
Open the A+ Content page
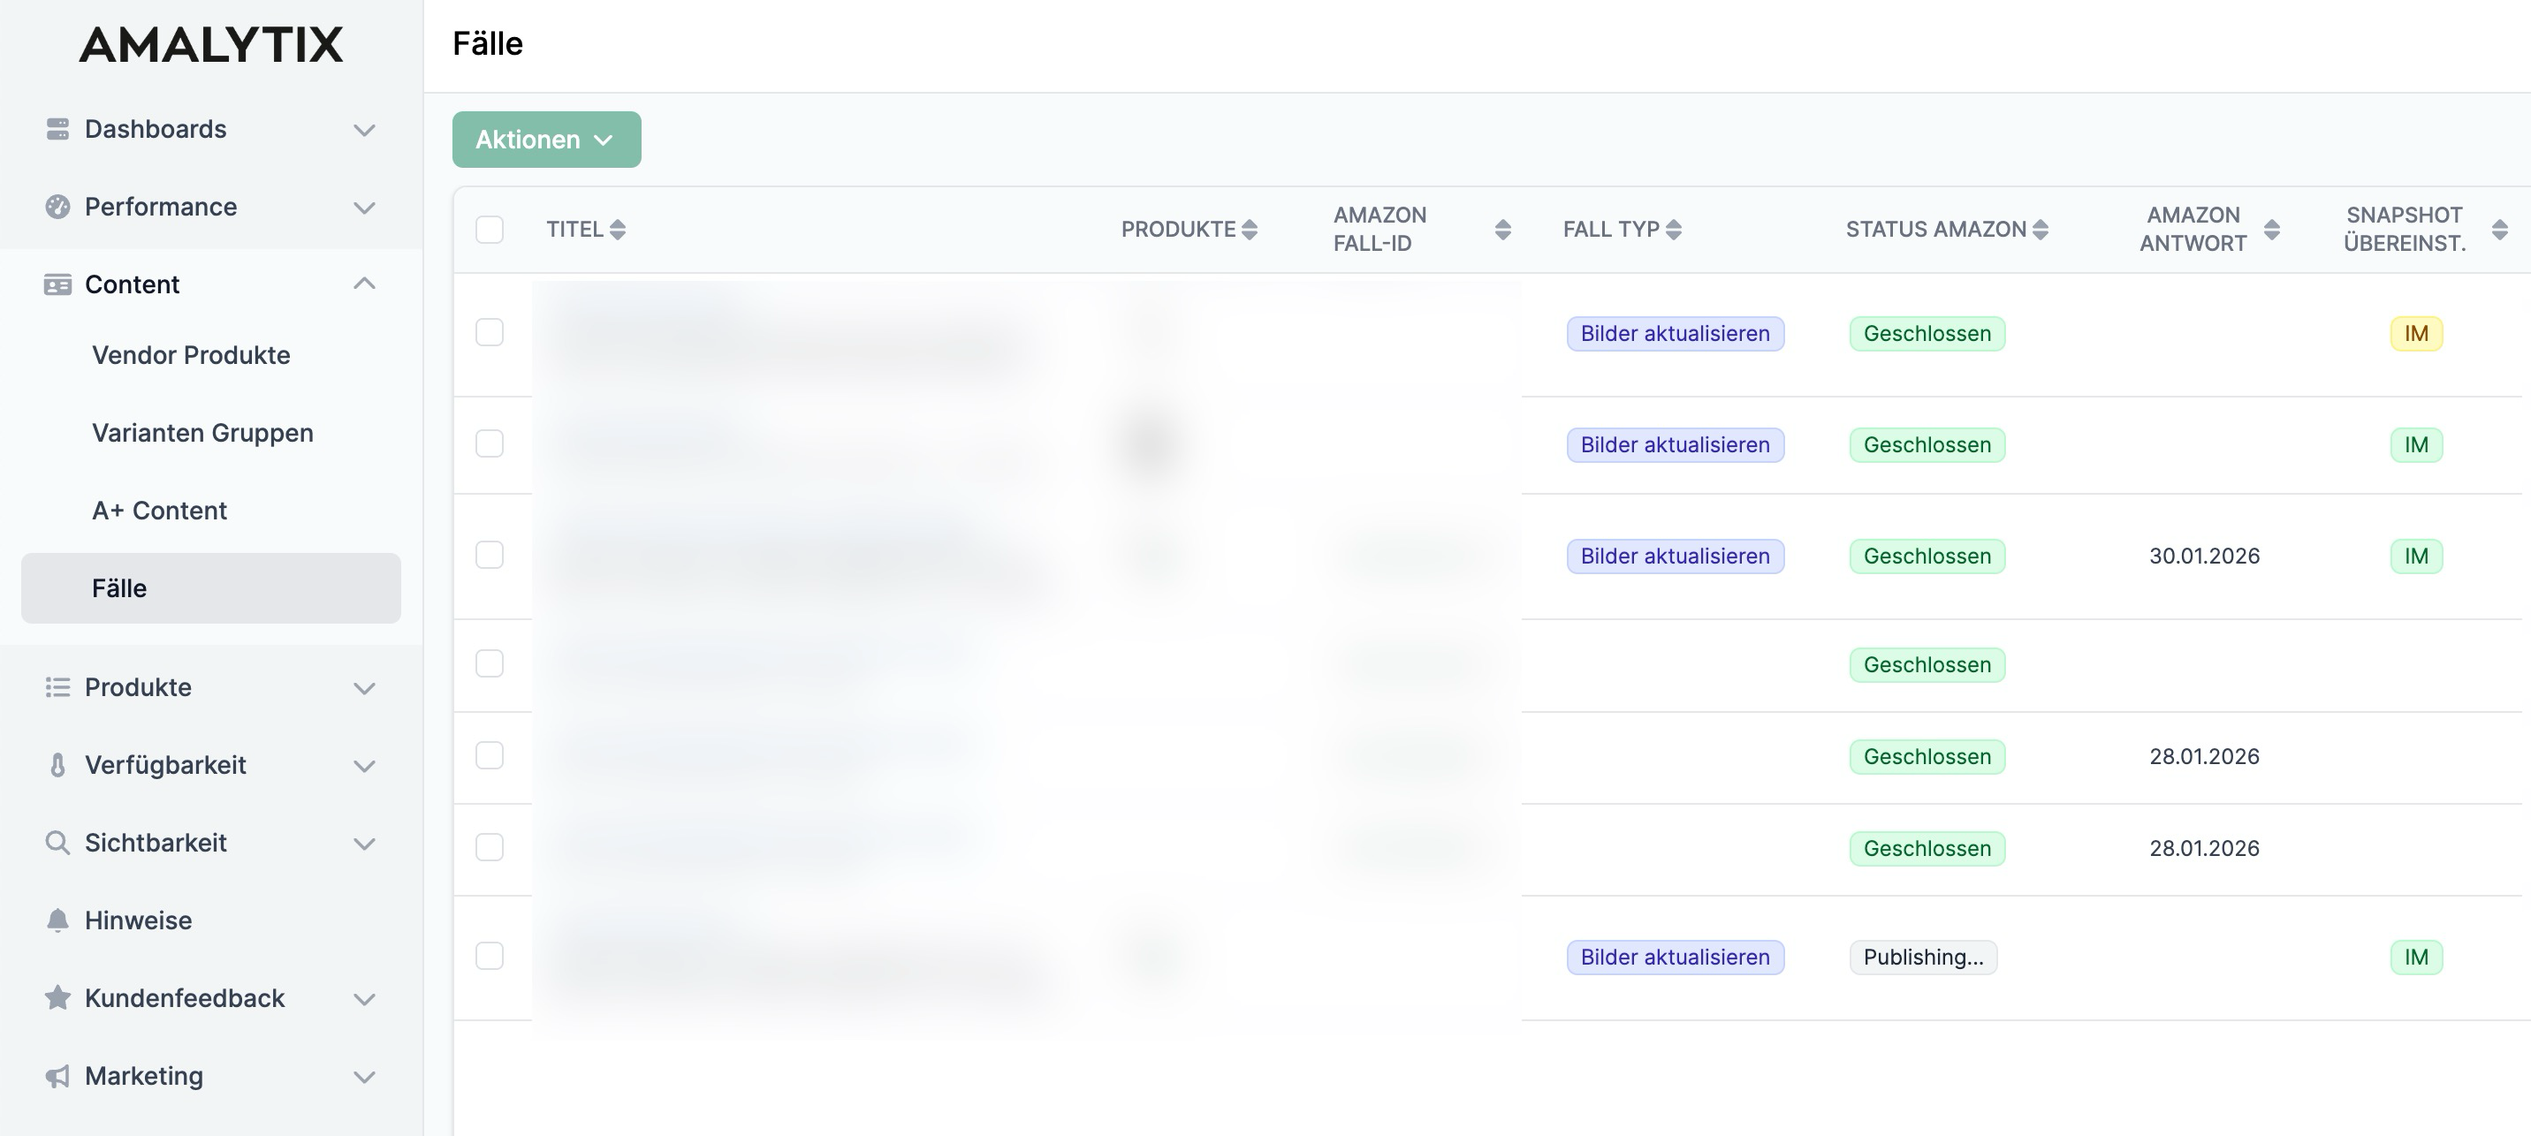coord(159,510)
